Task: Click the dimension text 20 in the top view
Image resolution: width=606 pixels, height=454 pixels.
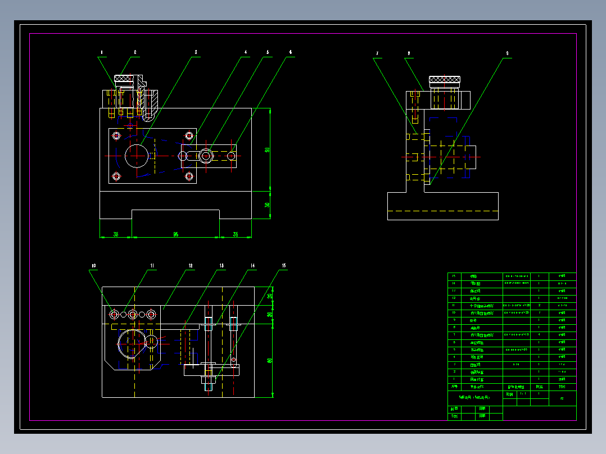Action: click(270, 296)
